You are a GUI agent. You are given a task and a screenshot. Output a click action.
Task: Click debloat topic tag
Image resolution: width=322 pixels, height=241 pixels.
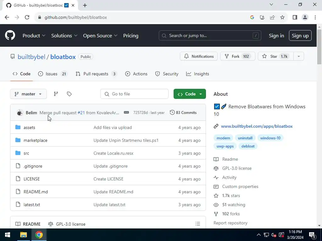click(248, 146)
